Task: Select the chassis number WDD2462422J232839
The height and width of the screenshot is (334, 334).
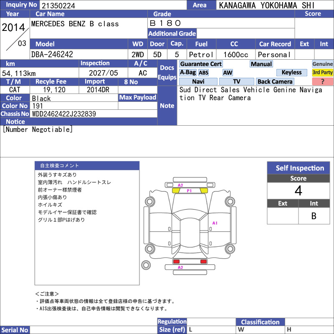Action: point(64,114)
